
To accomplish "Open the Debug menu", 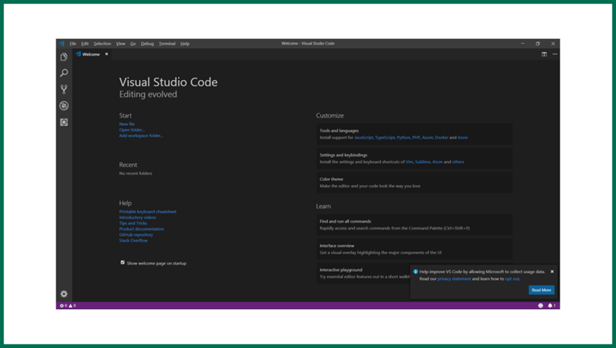I will pos(147,44).
